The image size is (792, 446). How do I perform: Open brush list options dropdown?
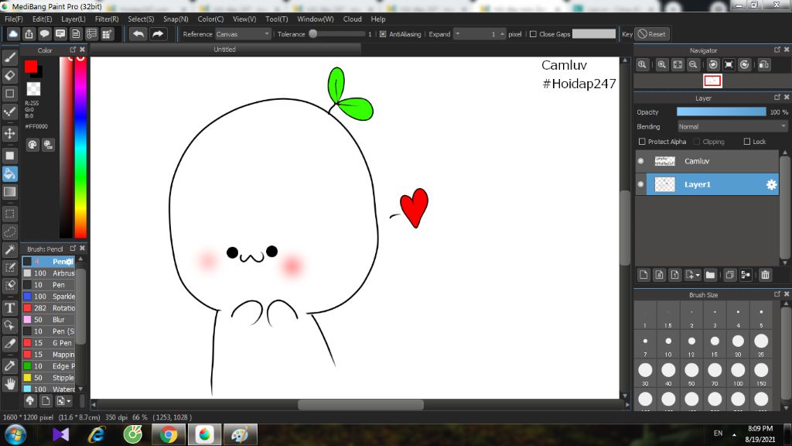point(69,401)
